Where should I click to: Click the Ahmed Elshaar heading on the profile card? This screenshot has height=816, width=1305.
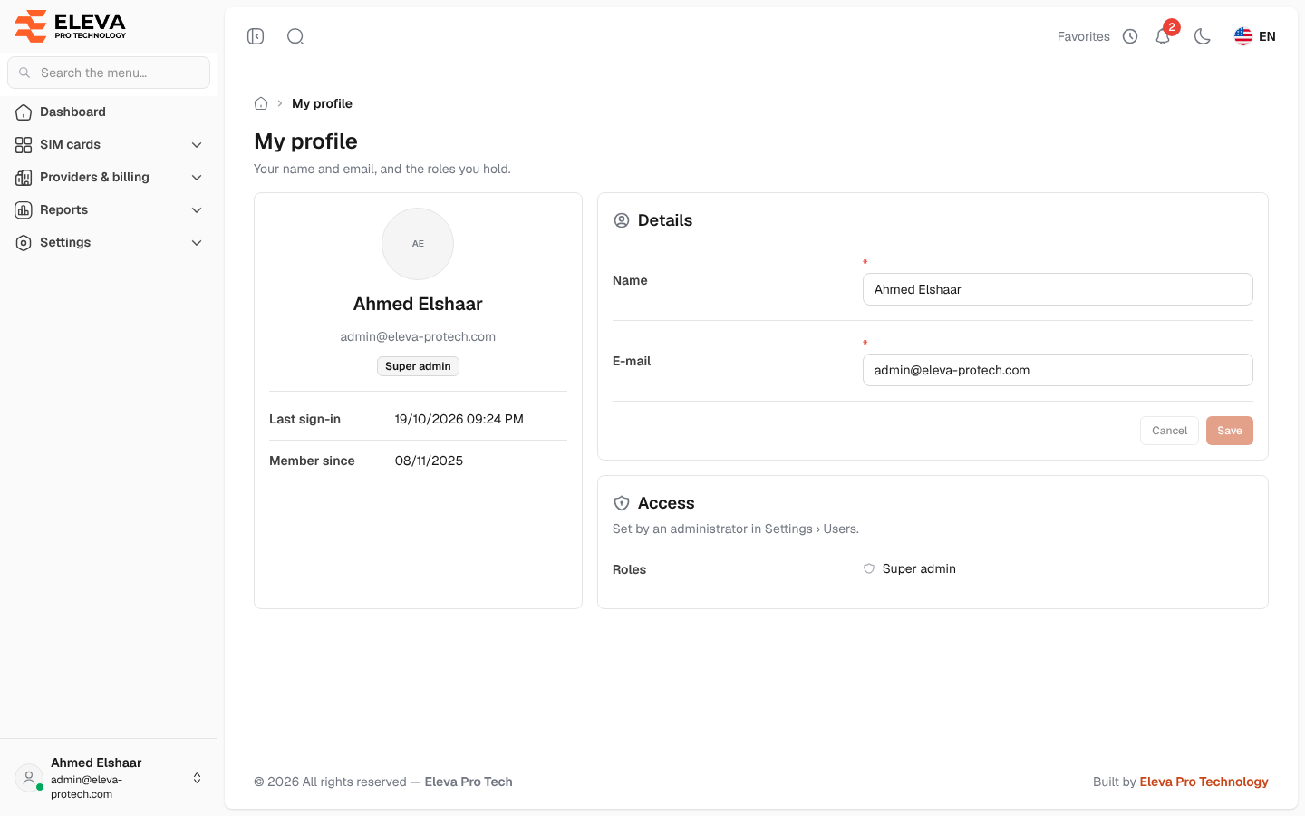coord(418,304)
